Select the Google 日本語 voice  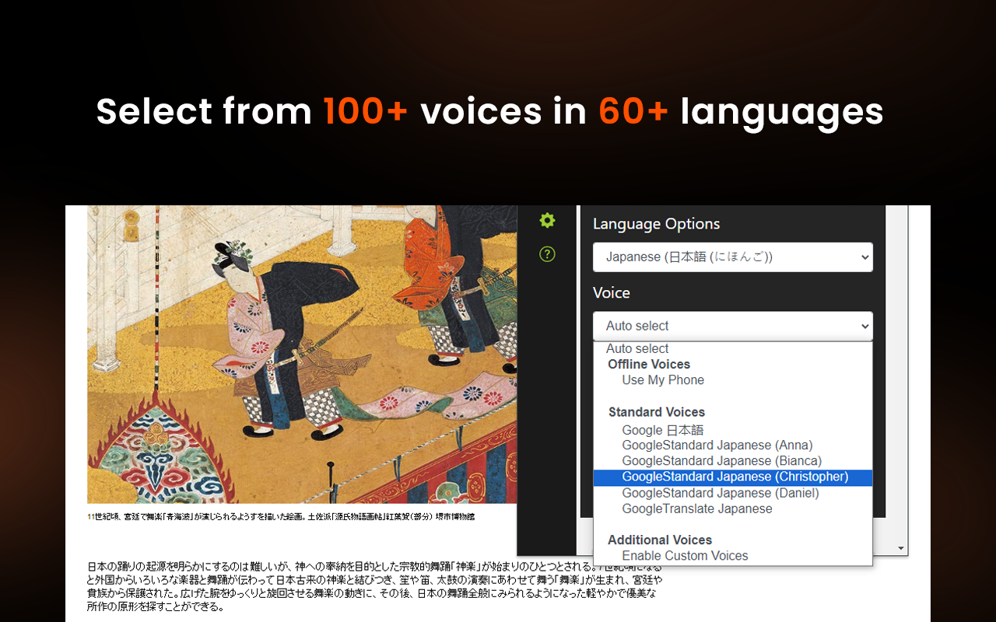(662, 429)
